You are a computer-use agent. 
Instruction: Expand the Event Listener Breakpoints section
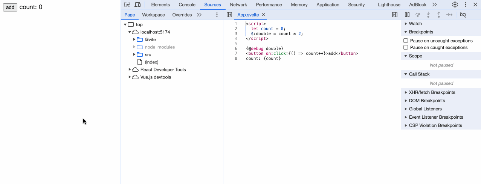pos(435,117)
